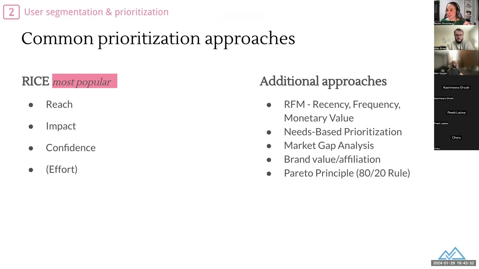Click 'Market Gap Analysis' bullet text

pos(329,145)
